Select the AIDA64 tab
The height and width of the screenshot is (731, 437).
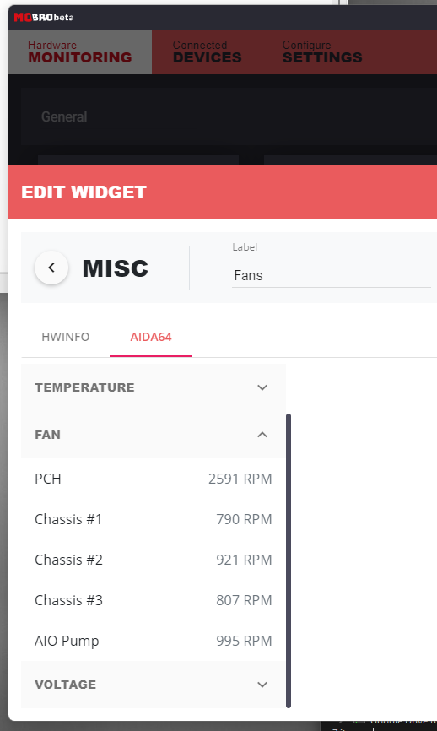151,337
